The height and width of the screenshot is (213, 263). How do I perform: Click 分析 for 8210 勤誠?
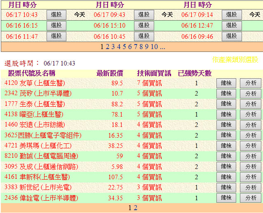pos(251,156)
